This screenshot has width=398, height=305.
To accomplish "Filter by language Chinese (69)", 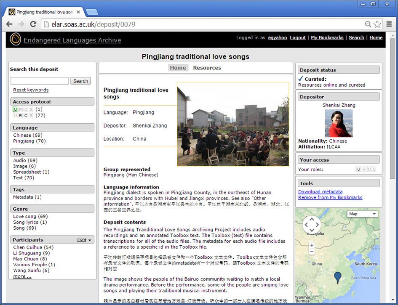I will click(x=28, y=135).
